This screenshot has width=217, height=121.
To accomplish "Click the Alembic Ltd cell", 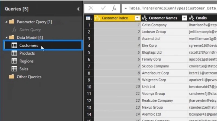I will click(164, 115).
